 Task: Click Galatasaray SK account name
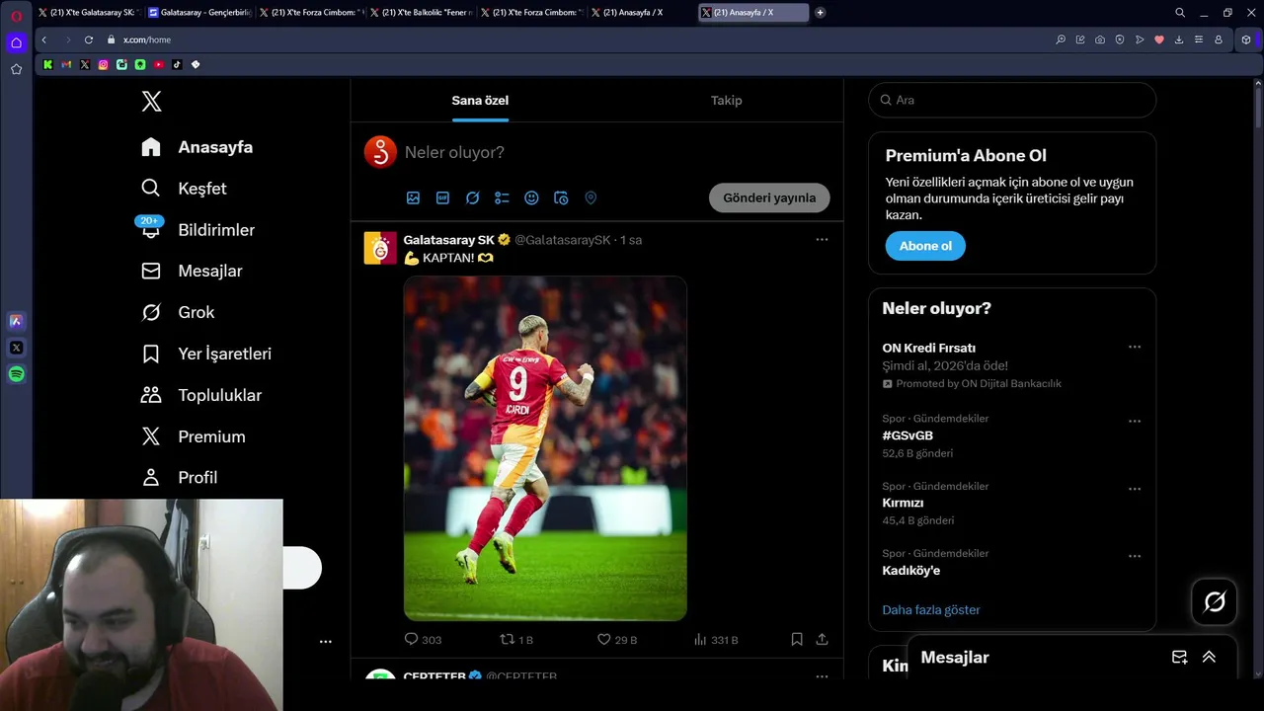(448, 240)
